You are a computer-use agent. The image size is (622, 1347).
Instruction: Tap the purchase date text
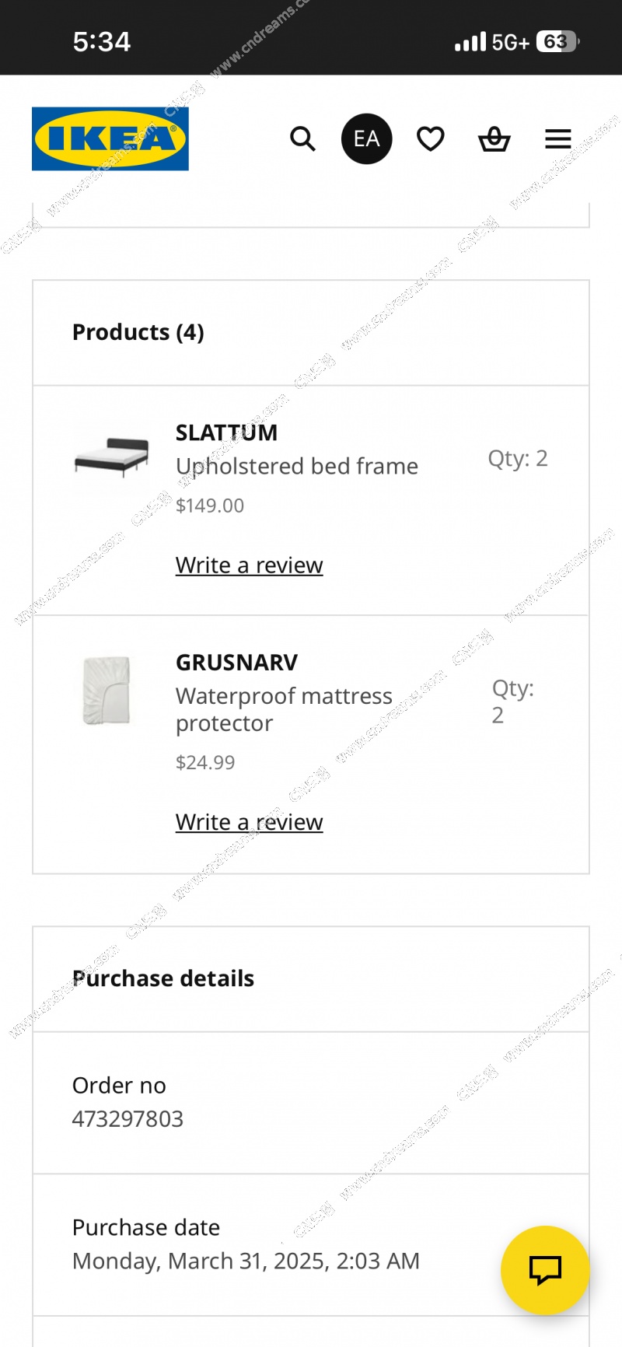coord(246,1261)
